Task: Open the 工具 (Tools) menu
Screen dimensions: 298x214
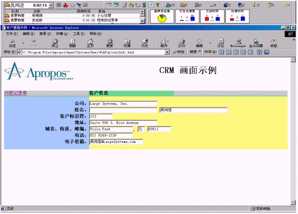Action: 79,34
